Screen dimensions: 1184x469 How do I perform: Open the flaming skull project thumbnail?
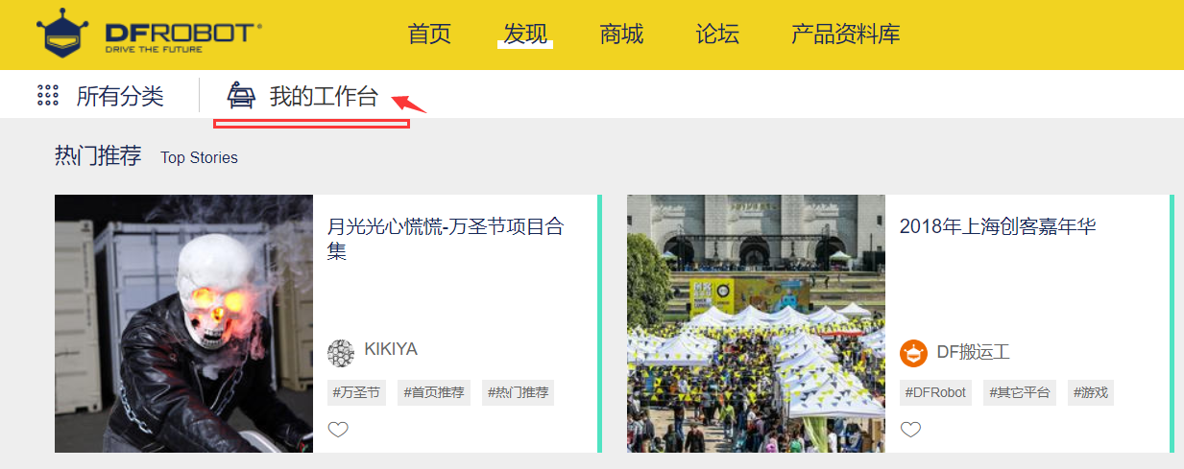[x=183, y=324]
